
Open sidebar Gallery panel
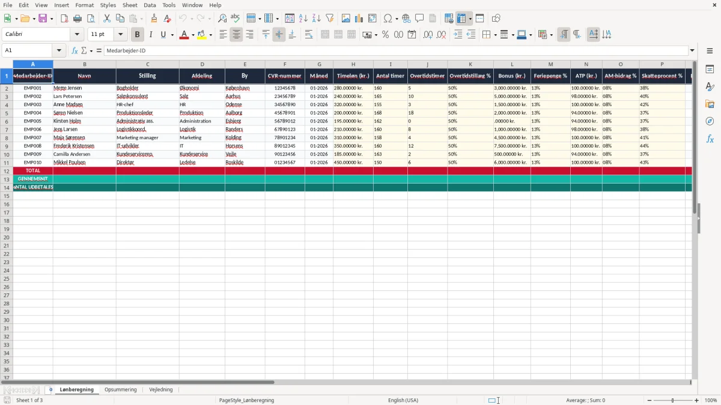[x=710, y=104]
